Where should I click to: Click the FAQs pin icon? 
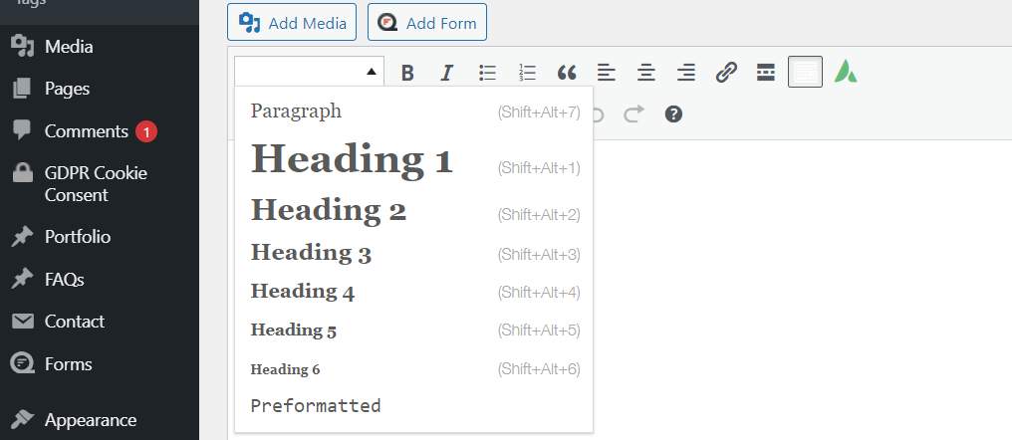pos(22,280)
